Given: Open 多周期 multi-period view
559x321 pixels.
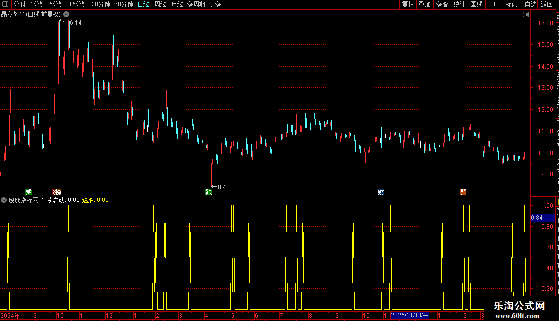Looking at the screenshot, I should [196, 4].
